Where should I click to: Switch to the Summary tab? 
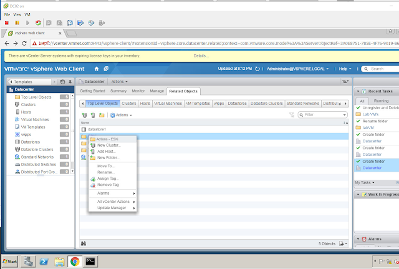pyautogui.click(x=118, y=91)
